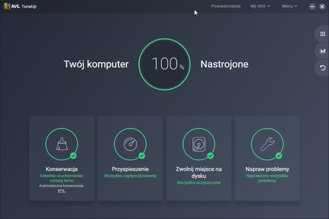The height and width of the screenshot is (219, 329).
Task: Click the hard disk icon for disk cleanup
Action: (x=199, y=144)
